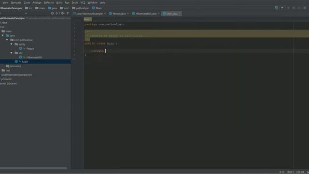Open the Code menu
Screen dimensions: 309x174
[27, 2]
